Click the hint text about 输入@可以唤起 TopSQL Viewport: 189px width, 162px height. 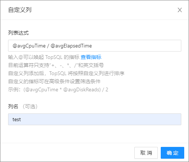pos(44,57)
